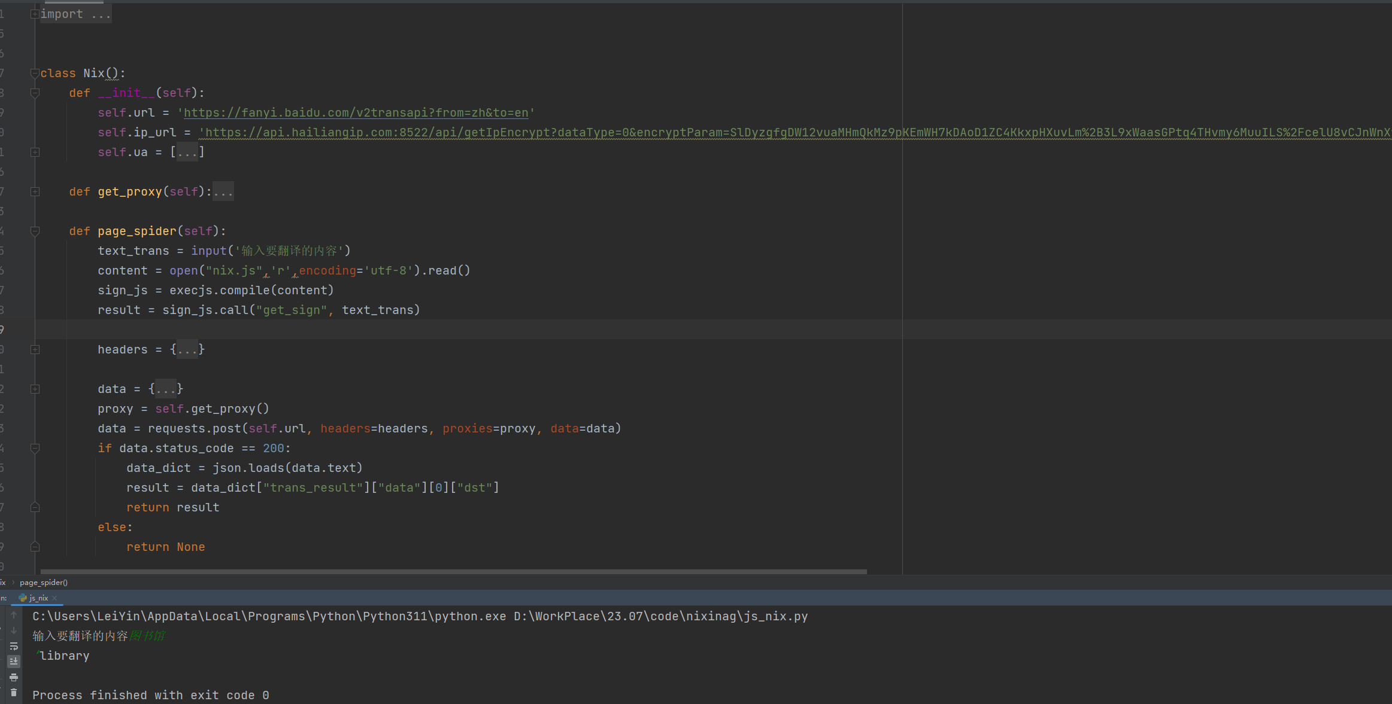This screenshot has height=704, width=1392.
Task: Click page_spider() in the breadcrumb bar
Action: [44, 583]
